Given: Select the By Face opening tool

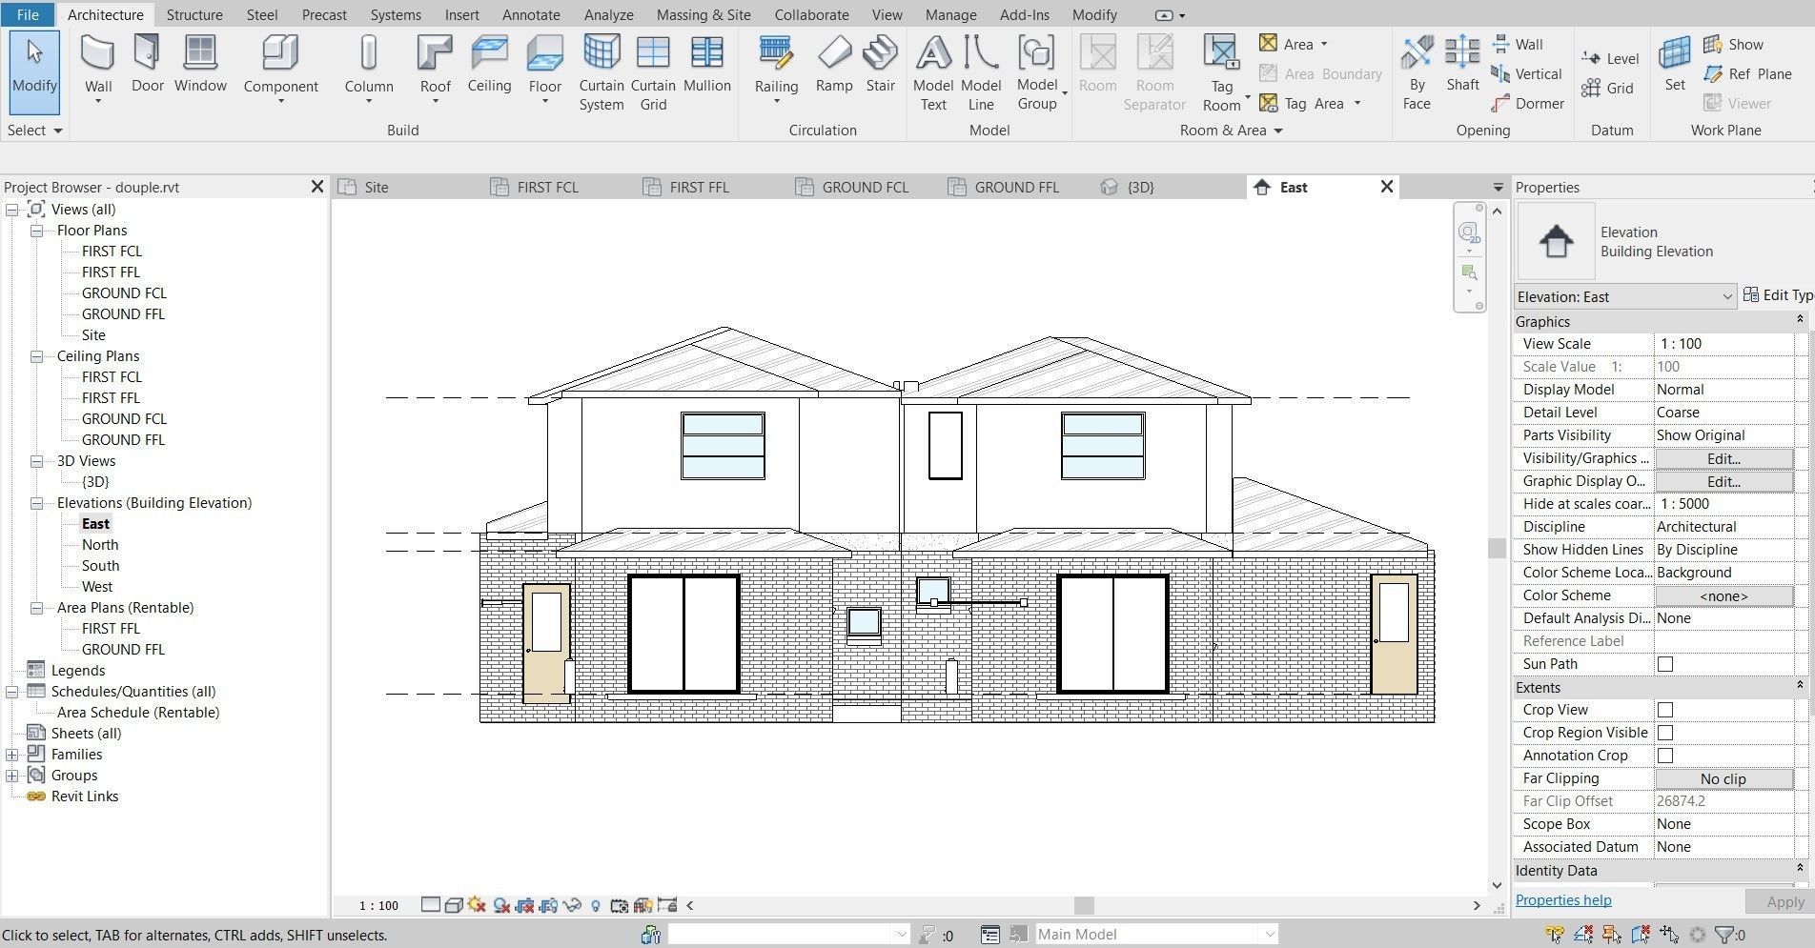Looking at the screenshot, I should [1417, 72].
